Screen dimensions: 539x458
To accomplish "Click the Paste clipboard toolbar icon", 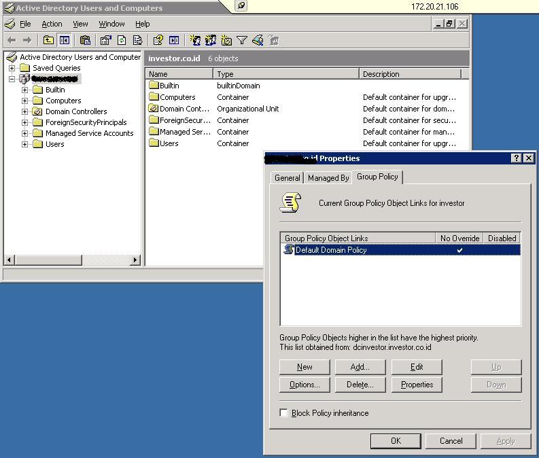I will 85,41.
